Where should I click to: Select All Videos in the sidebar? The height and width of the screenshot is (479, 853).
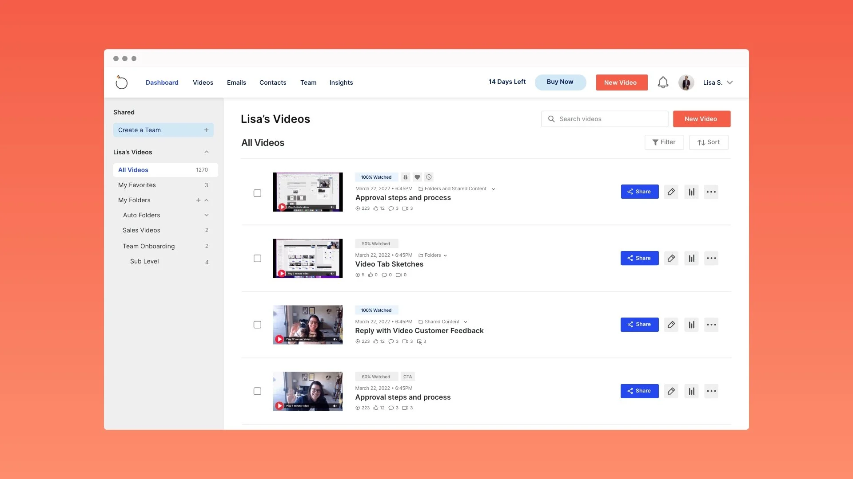click(165, 170)
